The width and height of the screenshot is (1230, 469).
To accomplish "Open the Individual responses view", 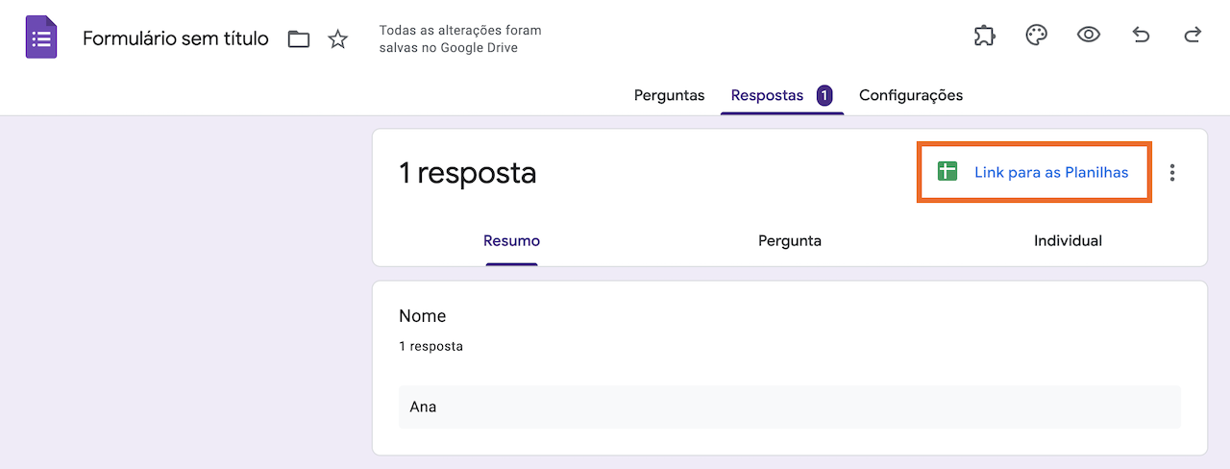I will (1068, 240).
